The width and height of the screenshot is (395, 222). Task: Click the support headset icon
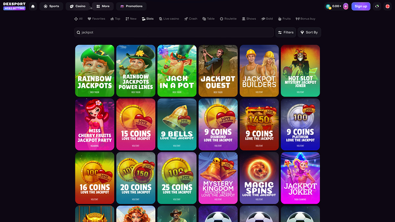pyautogui.click(x=377, y=6)
